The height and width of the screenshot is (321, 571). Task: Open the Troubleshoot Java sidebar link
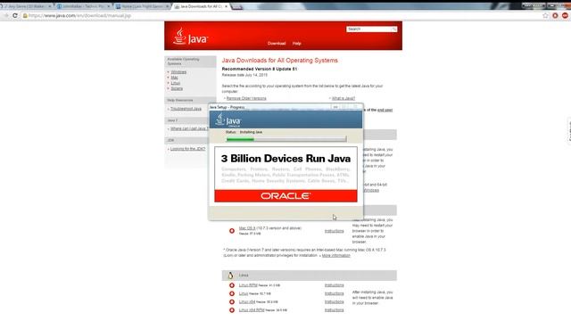pos(186,109)
